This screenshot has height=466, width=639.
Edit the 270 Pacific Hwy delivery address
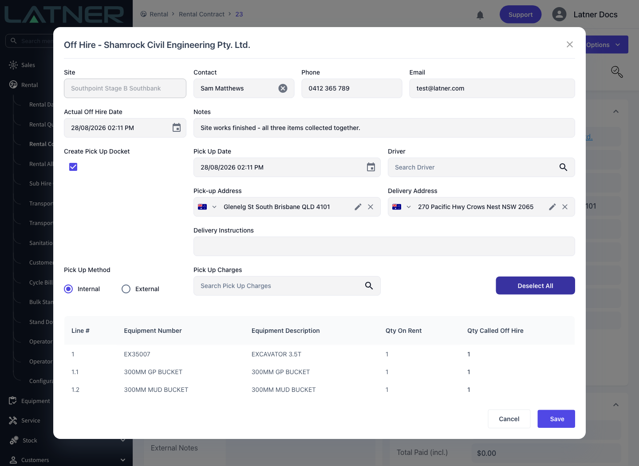pyautogui.click(x=552, y=207)
